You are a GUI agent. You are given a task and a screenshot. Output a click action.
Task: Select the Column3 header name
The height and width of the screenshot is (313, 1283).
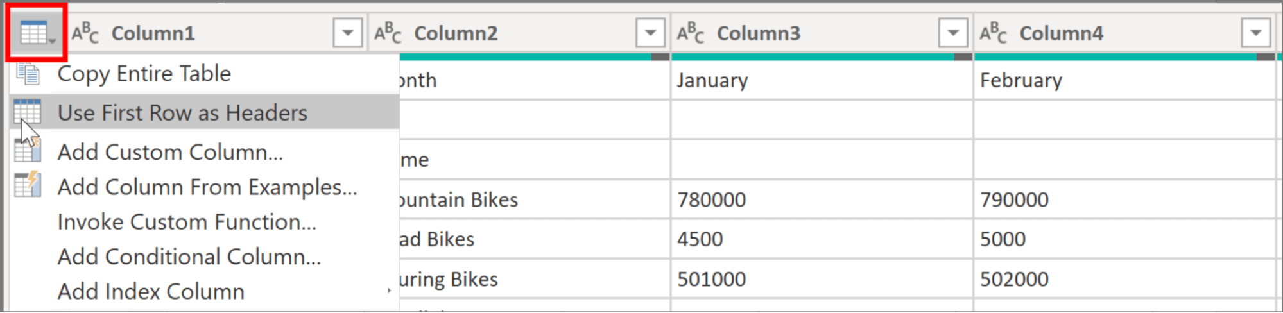pos(759,33)
